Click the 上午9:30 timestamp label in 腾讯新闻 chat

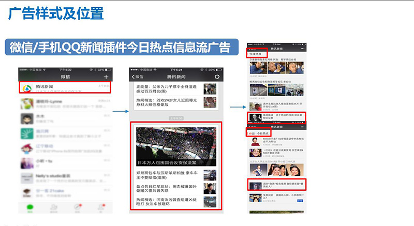[x=176, y=118]
